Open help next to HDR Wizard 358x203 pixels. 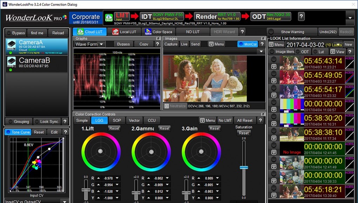(x=242, y=32)
